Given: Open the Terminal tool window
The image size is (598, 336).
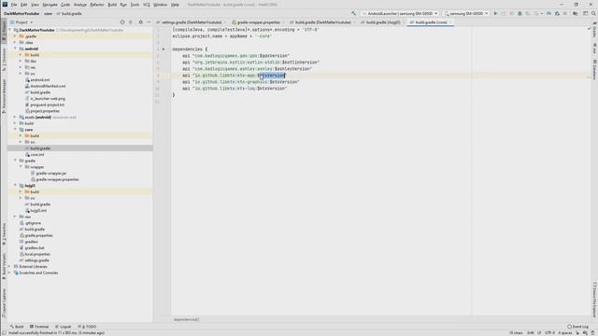Looking at the screenshot, I should coord(39,327).
